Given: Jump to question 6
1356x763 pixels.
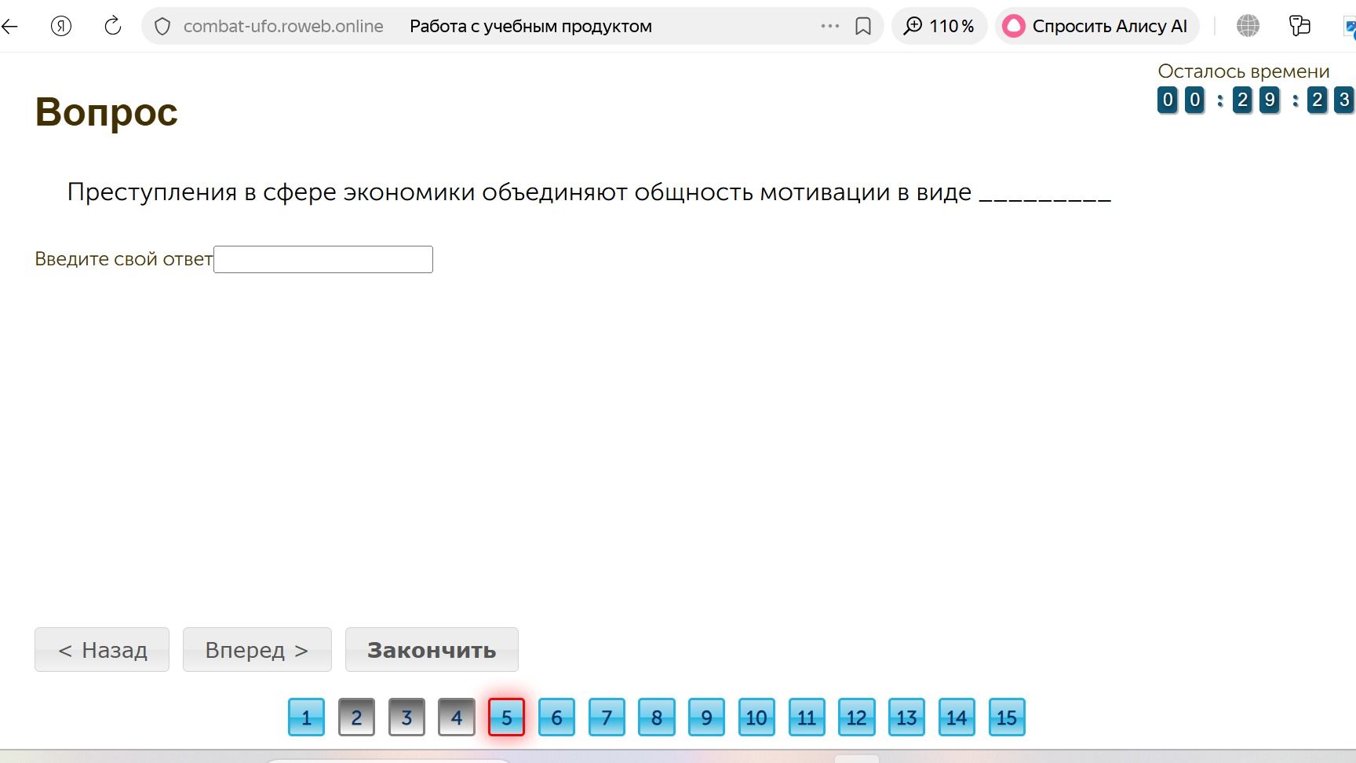Looking at the screenshot, I should click(x=556, y=717).
